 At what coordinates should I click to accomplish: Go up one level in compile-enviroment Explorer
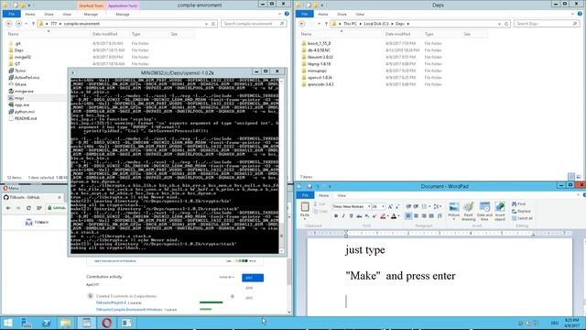[33, 24]
